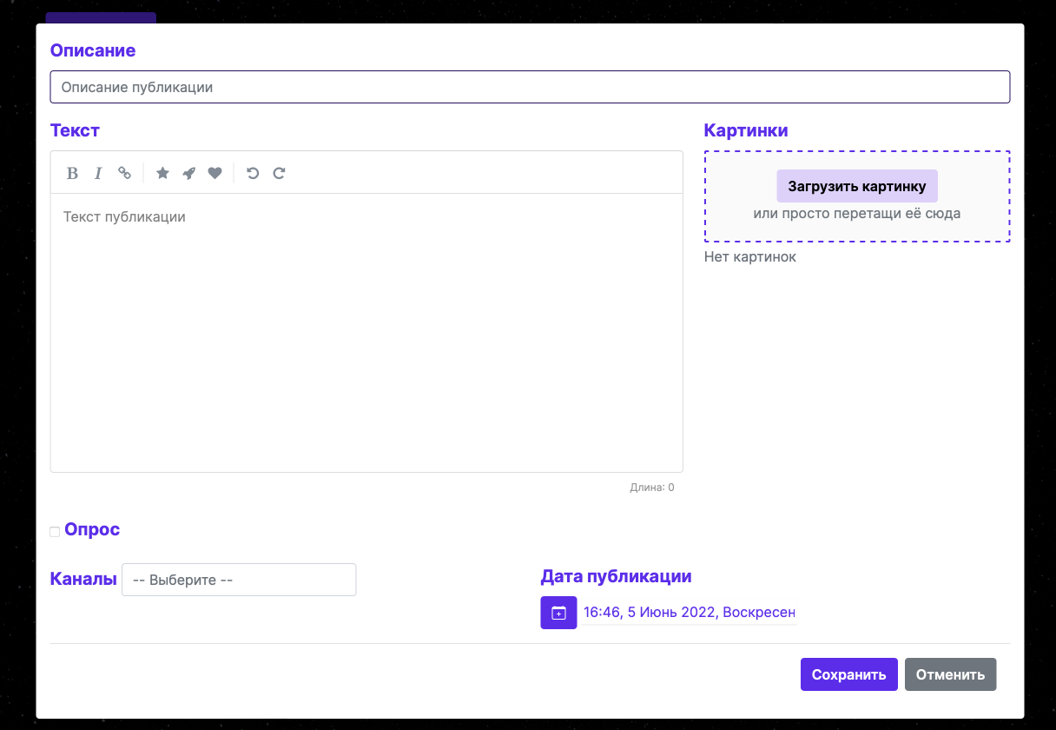Redo the last undone edit

pos(279,173)
